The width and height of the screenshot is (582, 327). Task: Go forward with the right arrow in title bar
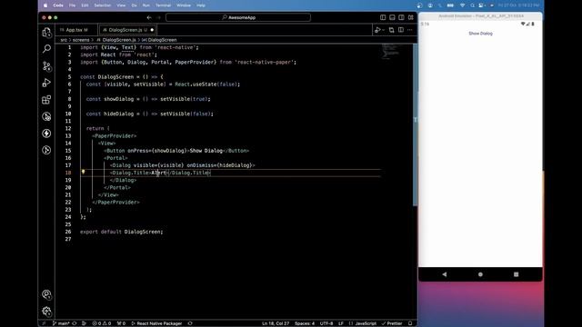(x=158, y=17)
